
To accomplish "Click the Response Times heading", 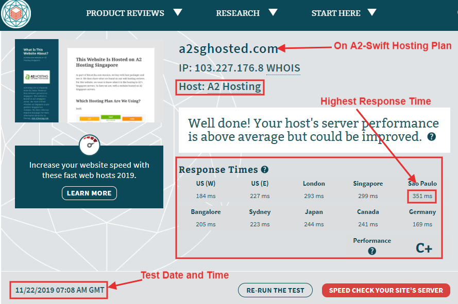I will tap(218, 170).
